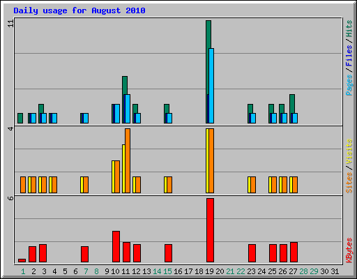This screenshot has width=357, height=279.
Task: Click the yellow Visits bar for day 10
Action: [113, 176]
